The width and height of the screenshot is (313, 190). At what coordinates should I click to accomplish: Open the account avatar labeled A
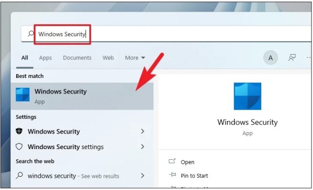pos(270,57)
